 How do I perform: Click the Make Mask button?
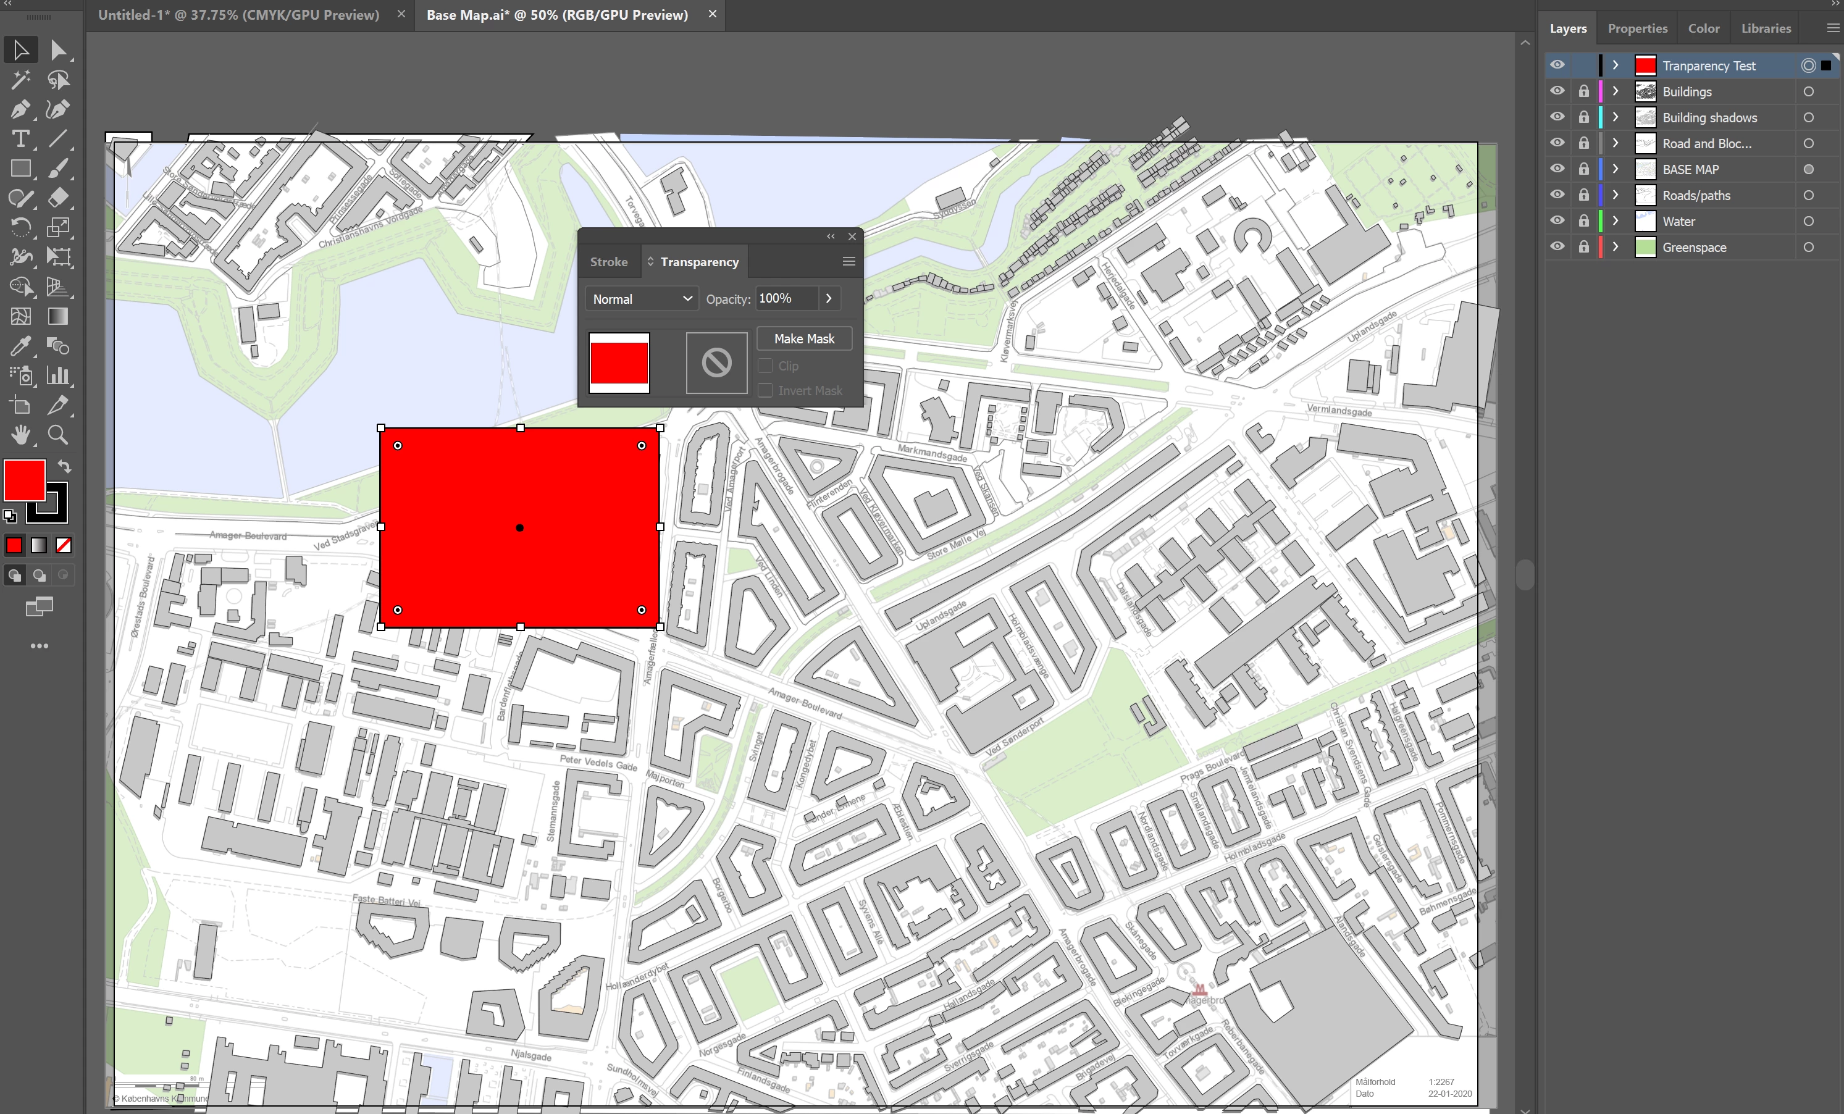(x=804, y=339)
